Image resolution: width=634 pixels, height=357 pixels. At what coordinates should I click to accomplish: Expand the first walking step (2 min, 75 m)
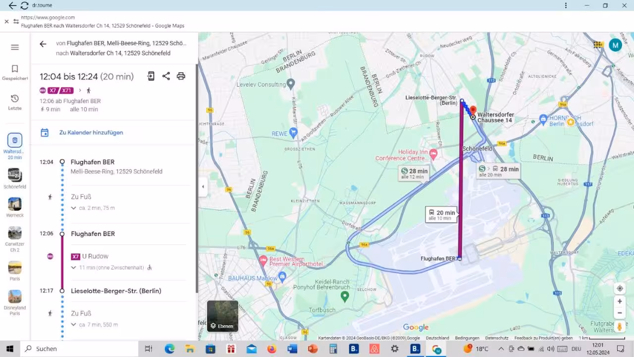click(93, 208)
